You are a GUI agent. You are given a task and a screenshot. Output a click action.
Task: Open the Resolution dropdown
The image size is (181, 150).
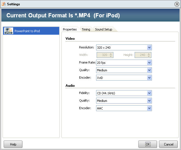(124, 48)
